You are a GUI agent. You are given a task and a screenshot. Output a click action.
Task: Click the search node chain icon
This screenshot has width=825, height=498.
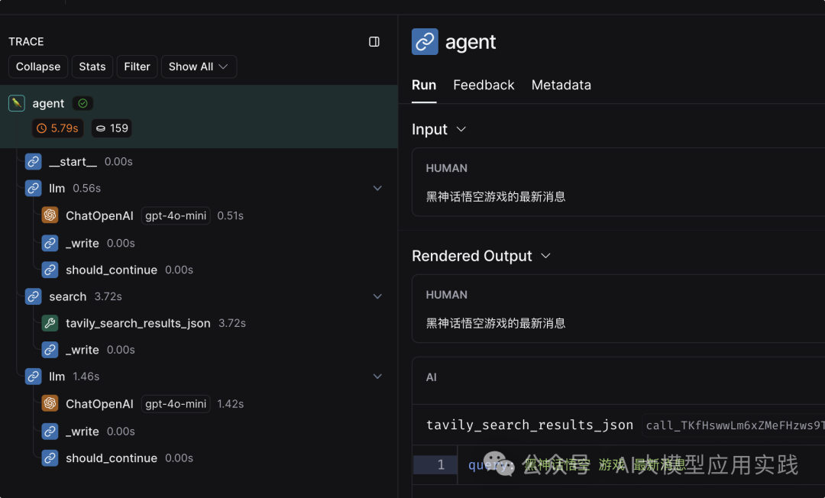tap(33, 296)
